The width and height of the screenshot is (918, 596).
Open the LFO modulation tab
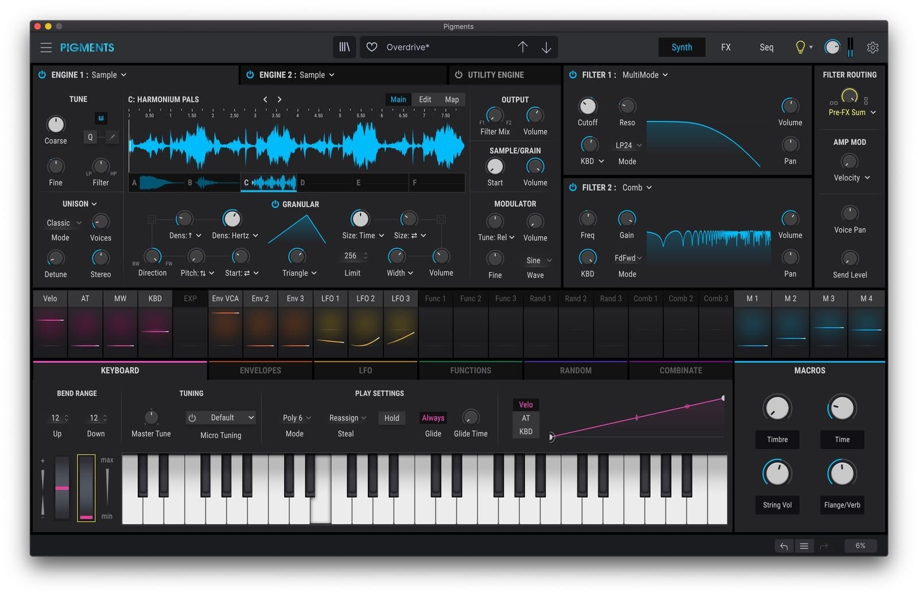click(x=365, y=370)
